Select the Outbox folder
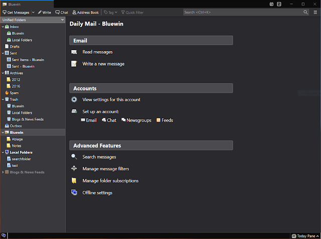The image size is (321, 239). pos(16,126)
